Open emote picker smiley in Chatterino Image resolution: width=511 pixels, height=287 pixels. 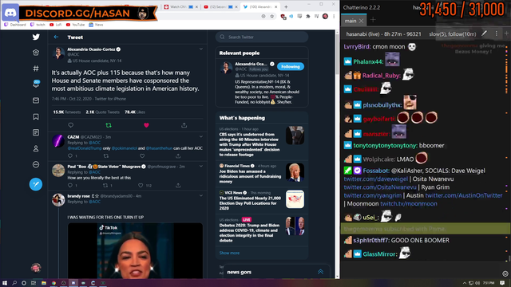(505, 273)
